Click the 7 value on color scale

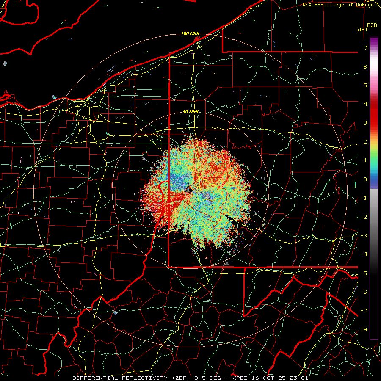pos(365,47)
